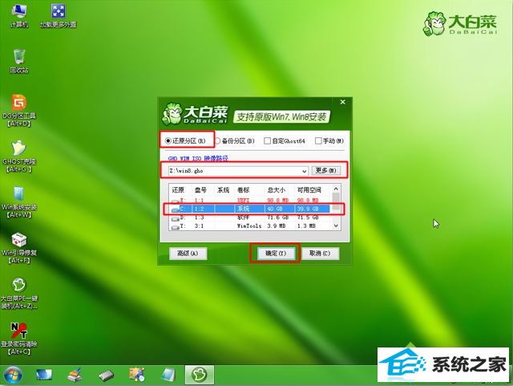Click the disk drive taskbar icon

[106, 375]
